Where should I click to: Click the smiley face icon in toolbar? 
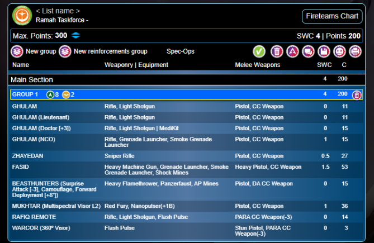[339, 51]
